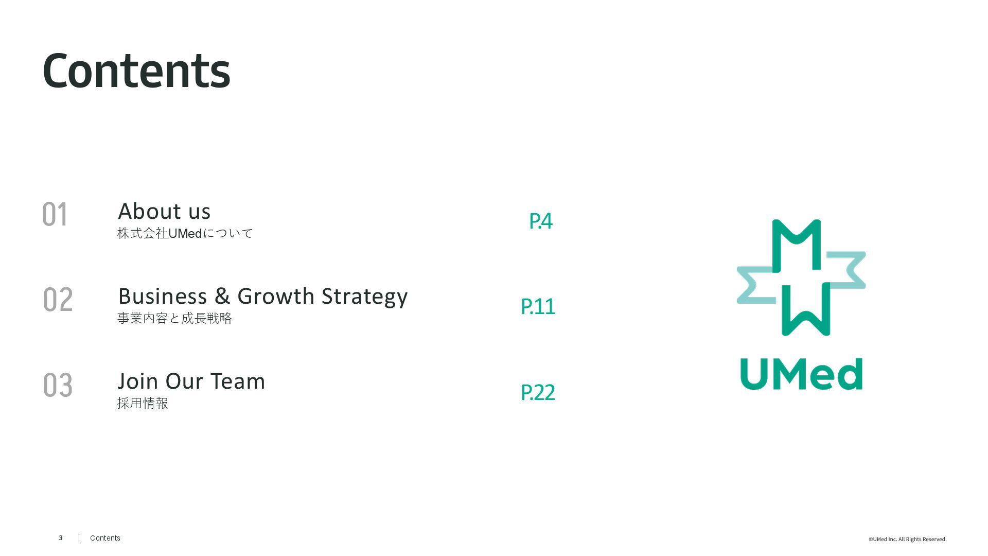Jump to page P.4 reference

click(x=540, y=221)
